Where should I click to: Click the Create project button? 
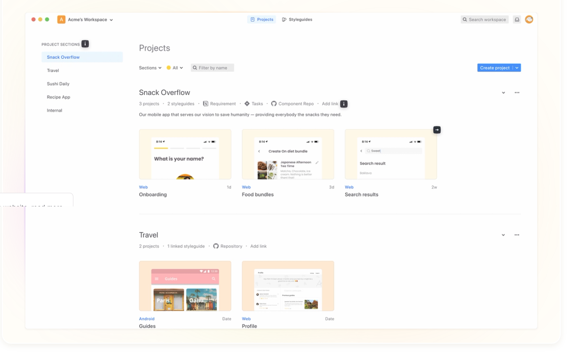pyautogui.click(x=494, y=68)
